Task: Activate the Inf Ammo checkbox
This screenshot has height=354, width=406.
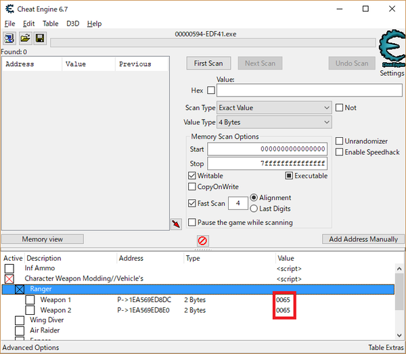Action: 9,269
